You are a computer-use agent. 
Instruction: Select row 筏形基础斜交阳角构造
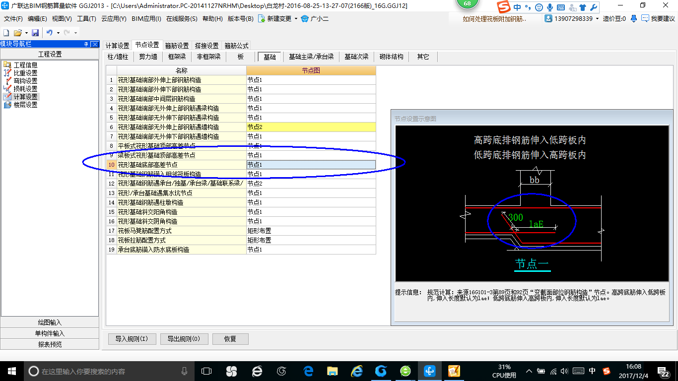coord(182,212)
